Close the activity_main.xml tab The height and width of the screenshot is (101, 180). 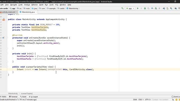click(x=17, y=12)
